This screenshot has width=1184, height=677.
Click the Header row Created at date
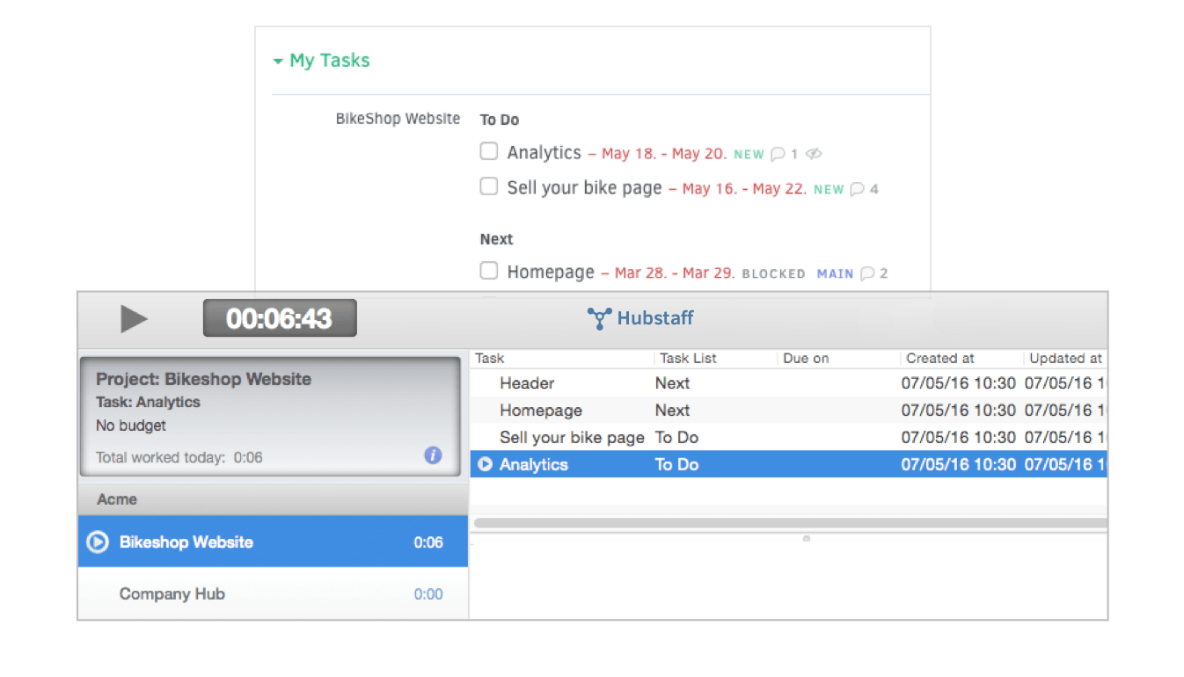[x=958, y=383]
